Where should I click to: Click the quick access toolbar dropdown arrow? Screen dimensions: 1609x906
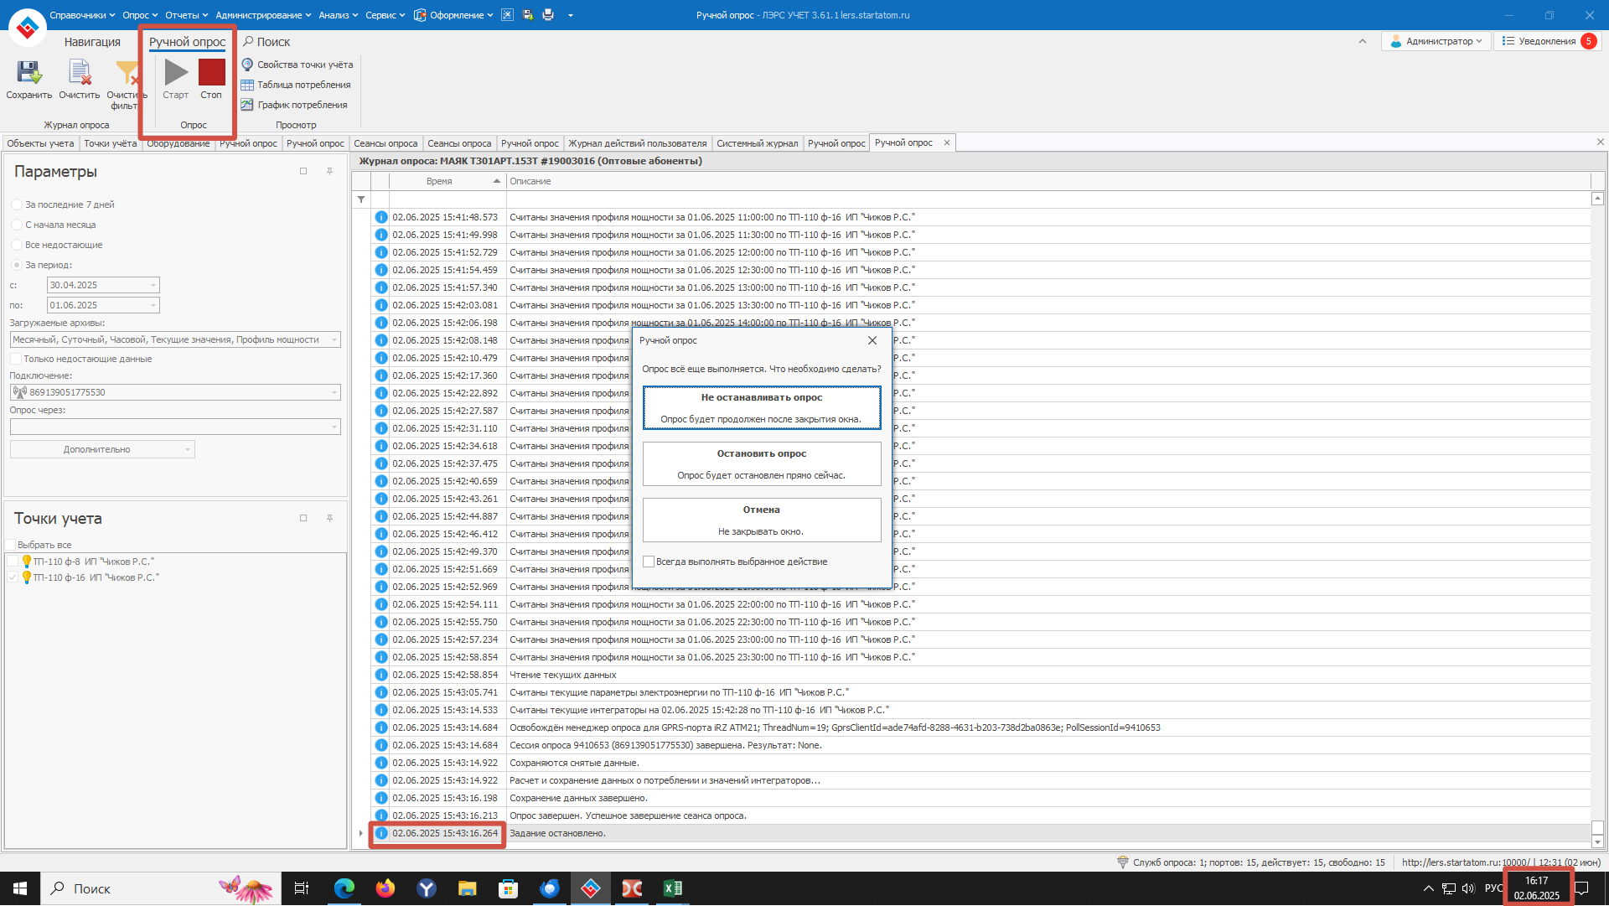571,15
